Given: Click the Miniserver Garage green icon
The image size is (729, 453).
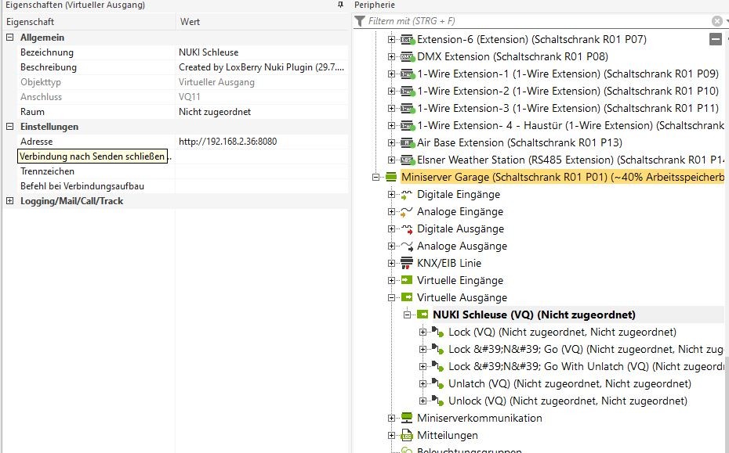Looking at the screenshot, I should point(391,177).
